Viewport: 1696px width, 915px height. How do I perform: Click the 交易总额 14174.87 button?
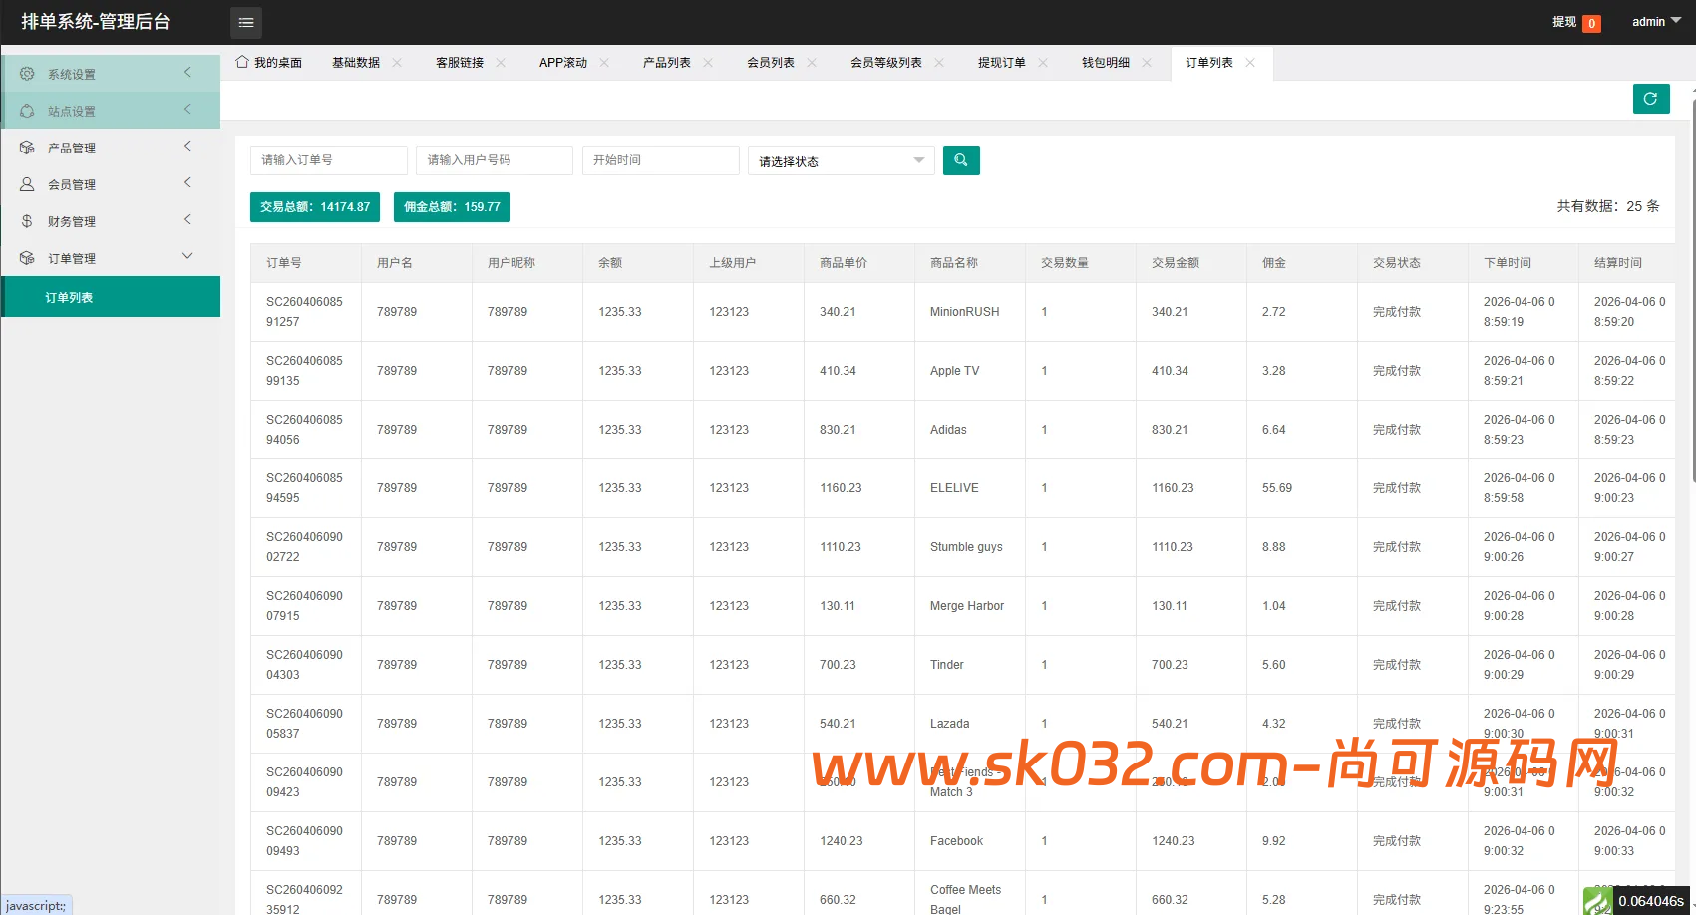pyautogui.click(x=315, y=207)
